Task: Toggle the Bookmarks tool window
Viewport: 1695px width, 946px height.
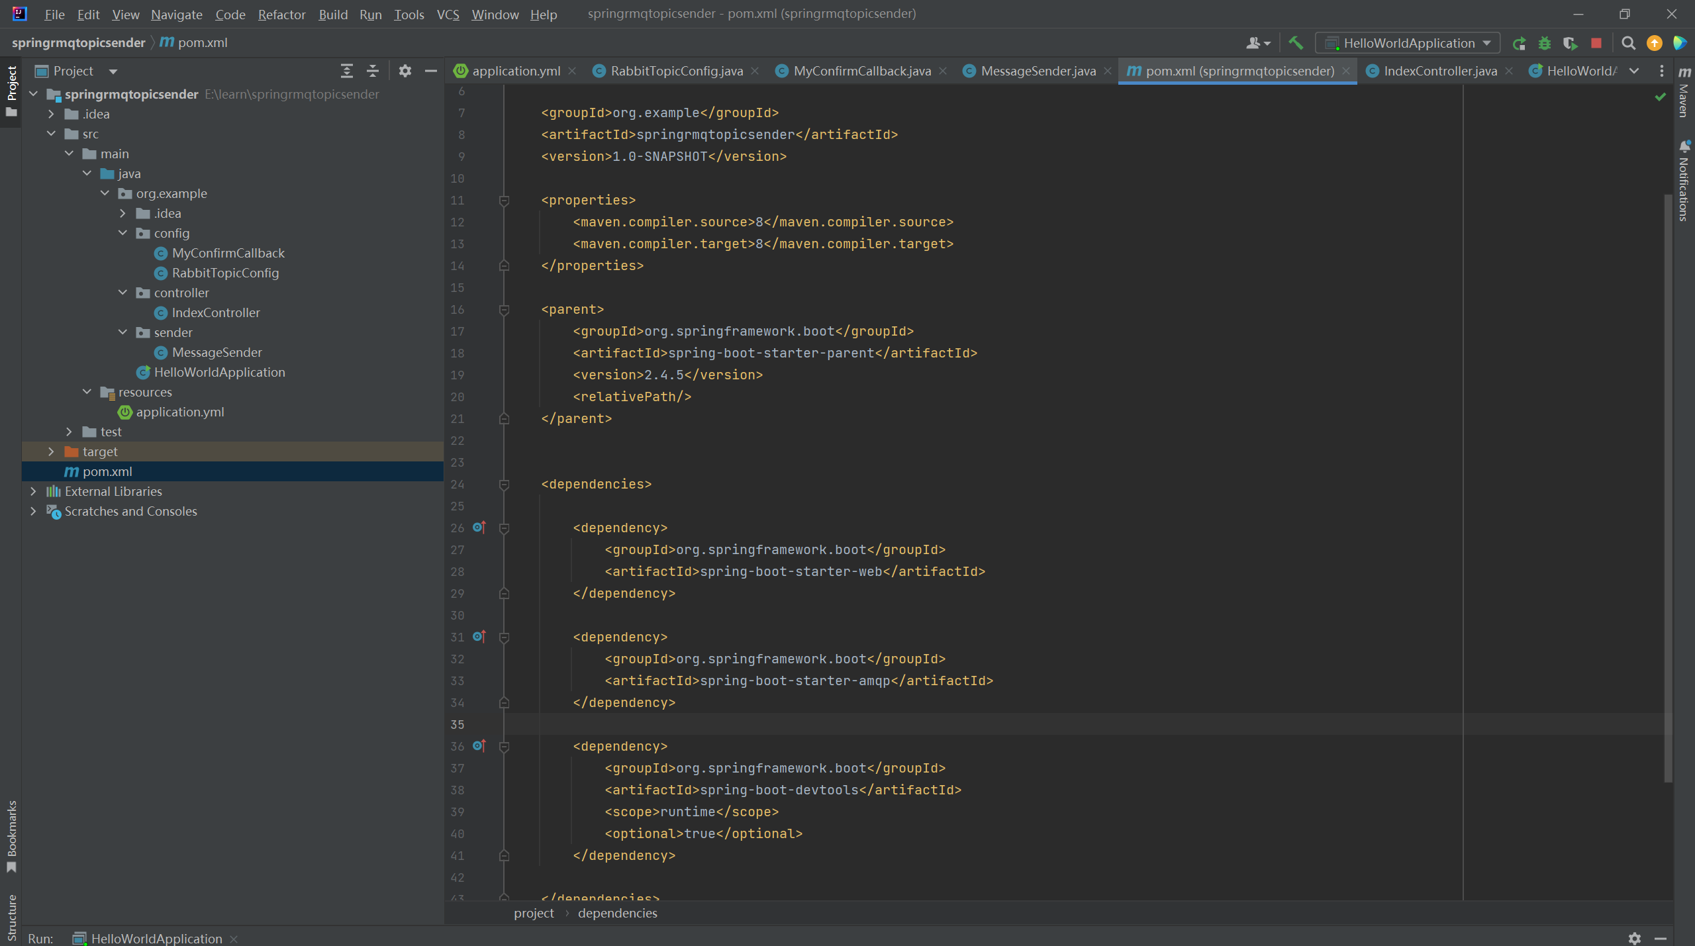Action: 11,835
